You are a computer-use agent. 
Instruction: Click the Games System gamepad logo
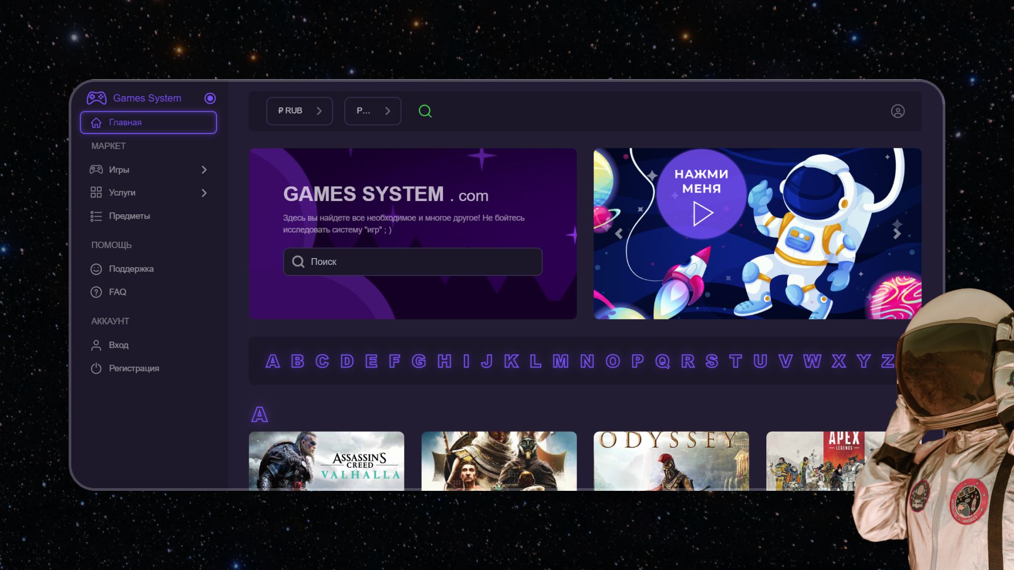[x=97, y=98]
